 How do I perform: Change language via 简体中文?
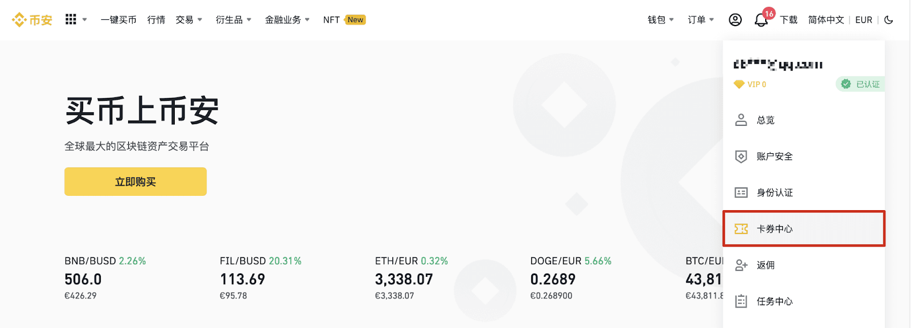click(826, 20)
